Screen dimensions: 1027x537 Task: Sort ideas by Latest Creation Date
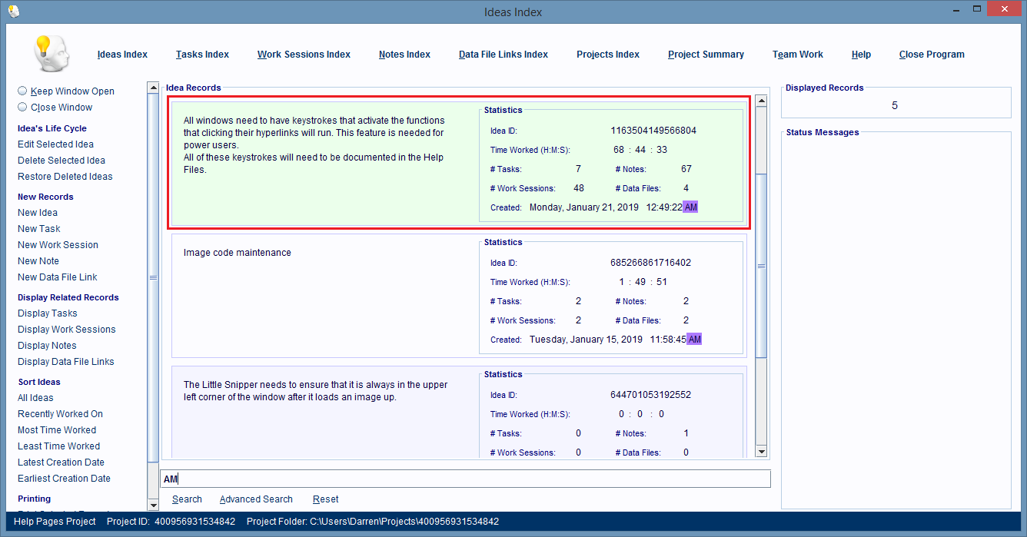(x=61, y=462)
